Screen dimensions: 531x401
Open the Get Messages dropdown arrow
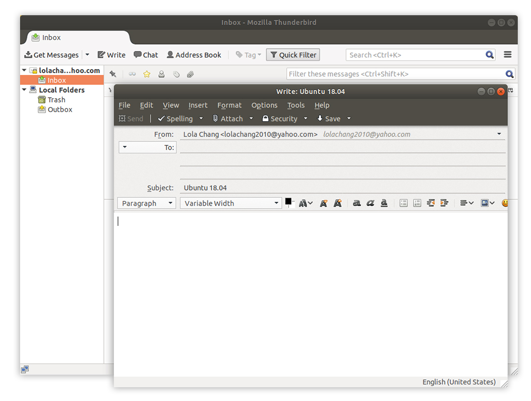pos(87,54)
